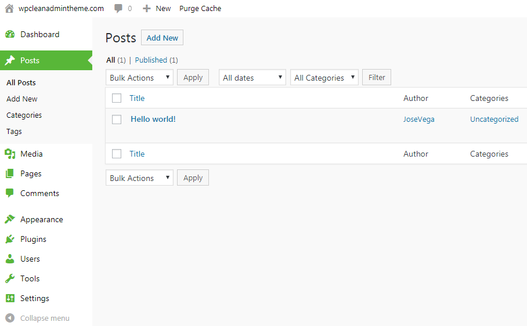Click the Settings sliders icon
Viewport: 527px width, 326px height.
[x=10, y=298]
